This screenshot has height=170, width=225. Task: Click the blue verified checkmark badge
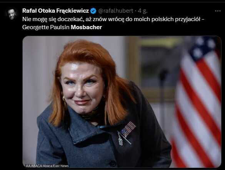[93, 11]
